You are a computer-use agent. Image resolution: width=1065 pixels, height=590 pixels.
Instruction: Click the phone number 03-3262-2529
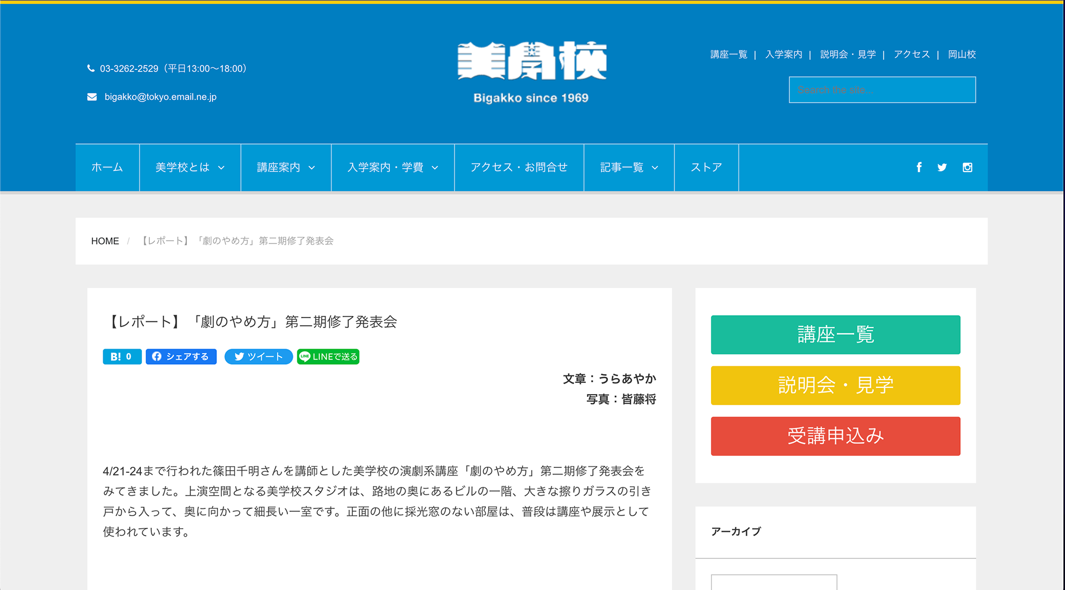pyautogui.click(x=129, y=68)
